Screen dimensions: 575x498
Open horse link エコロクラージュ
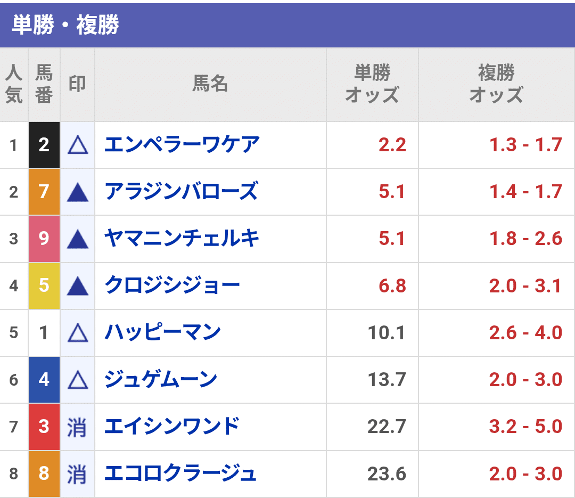180,473
